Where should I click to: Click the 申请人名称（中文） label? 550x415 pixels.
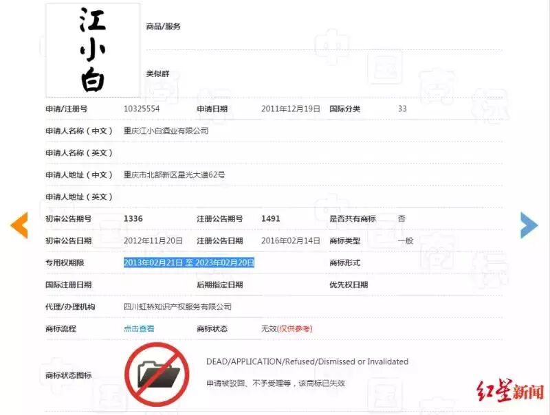[x=79, y=131]
